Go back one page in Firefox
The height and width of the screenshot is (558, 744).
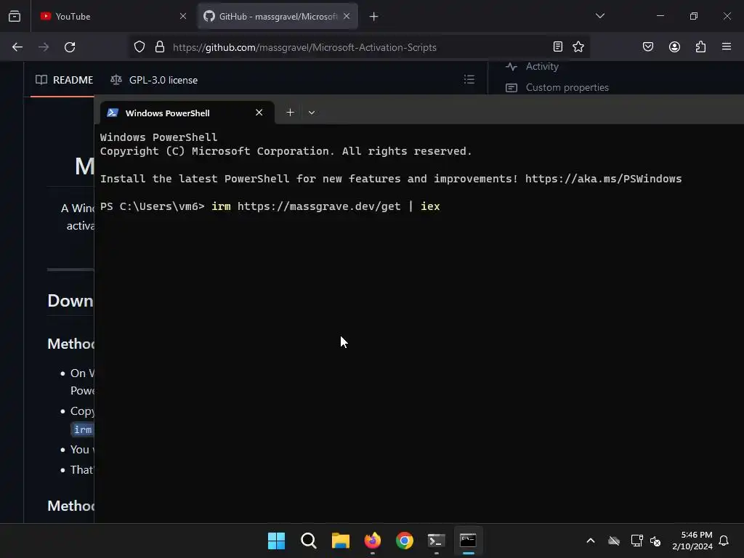pos(17,47)
